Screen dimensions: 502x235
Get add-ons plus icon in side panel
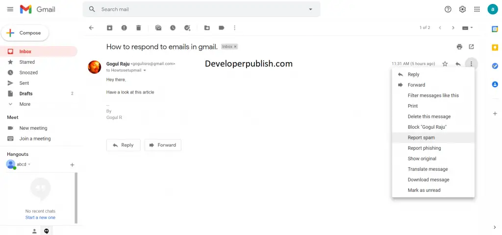pyautogui.click(x=495, y=114)
